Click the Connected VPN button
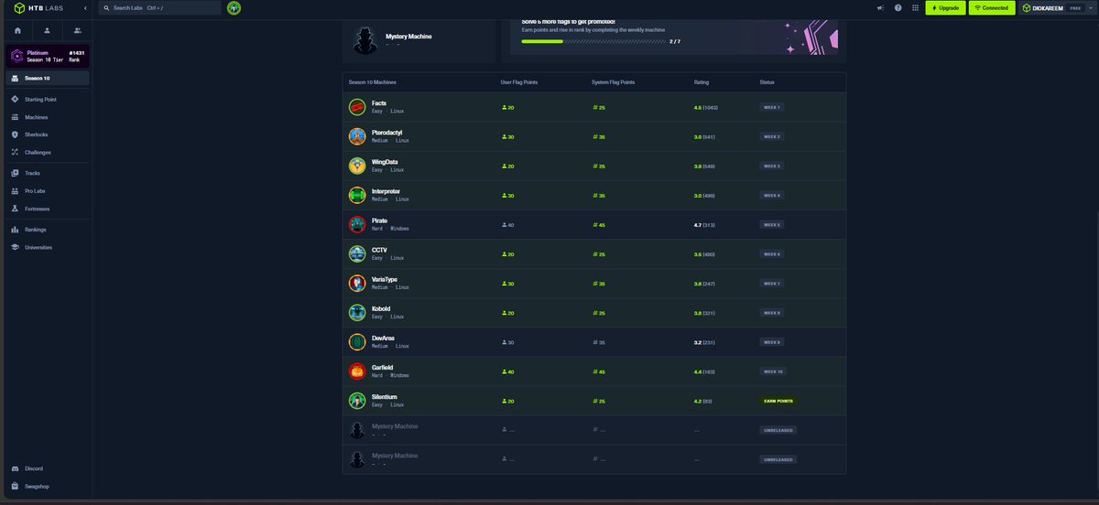This screenshot has height=505, width=1099. 991,7
